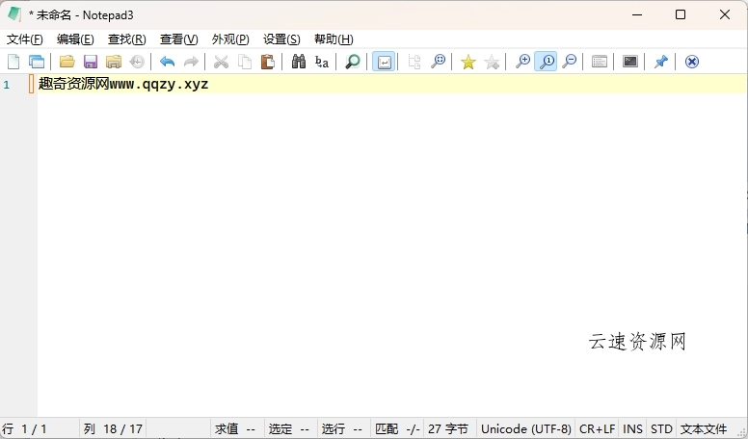Open the 设置(S) menu
The image size is (748, 439).
coord(281,39)
